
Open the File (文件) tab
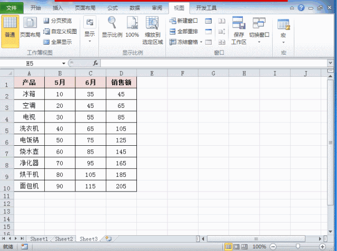click(12, 8)
